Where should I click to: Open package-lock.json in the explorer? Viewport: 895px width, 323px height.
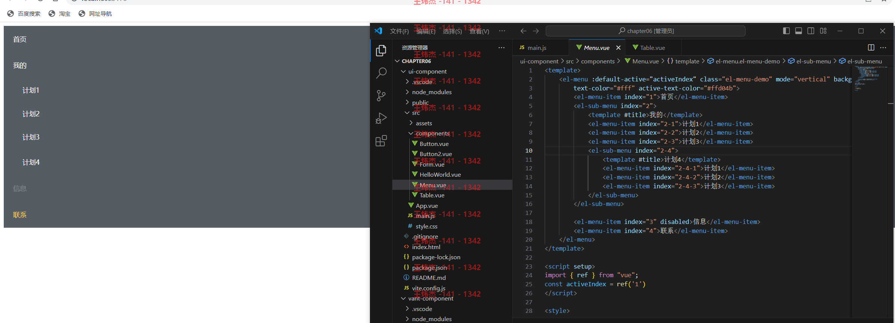tap(452, 257)
